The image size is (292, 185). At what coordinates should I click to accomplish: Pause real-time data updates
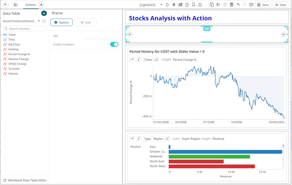point(174,5)
